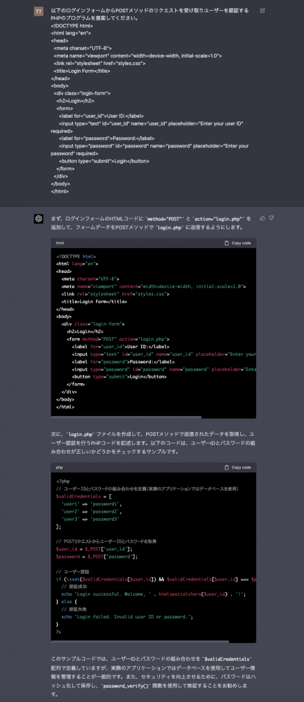Click the thumbs down feedback icon

271,218
